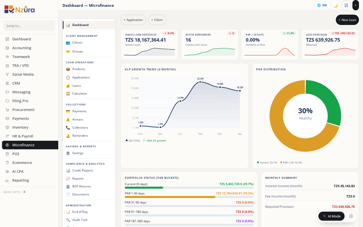This screenshot has width=363, height=227.
Task: Open the Social Media module
Action: (x=30, y=74)
